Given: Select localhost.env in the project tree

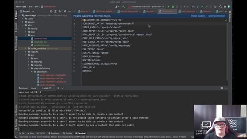Looking at the screenshot, I should [41, 42].
